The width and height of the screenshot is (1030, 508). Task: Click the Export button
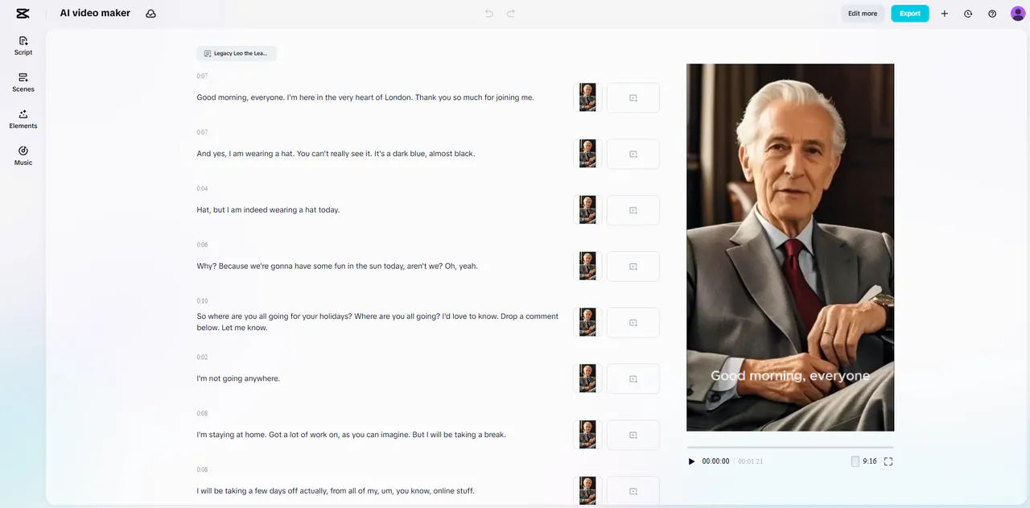[909, 14]
